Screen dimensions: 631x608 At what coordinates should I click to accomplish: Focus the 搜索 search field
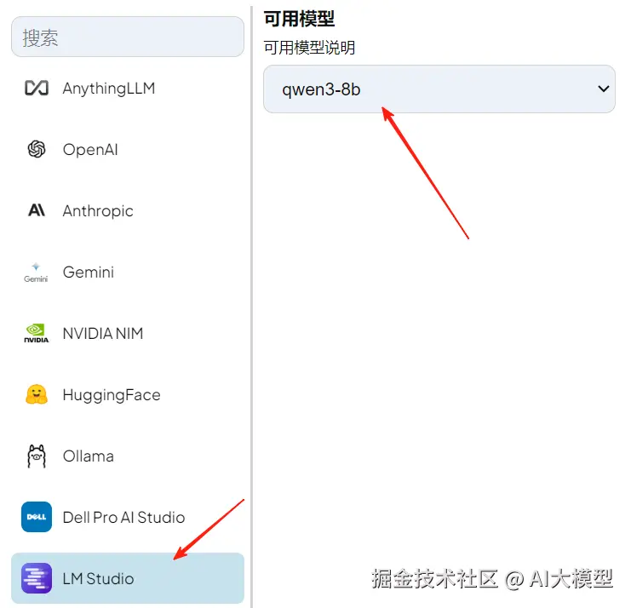(128, 37)
